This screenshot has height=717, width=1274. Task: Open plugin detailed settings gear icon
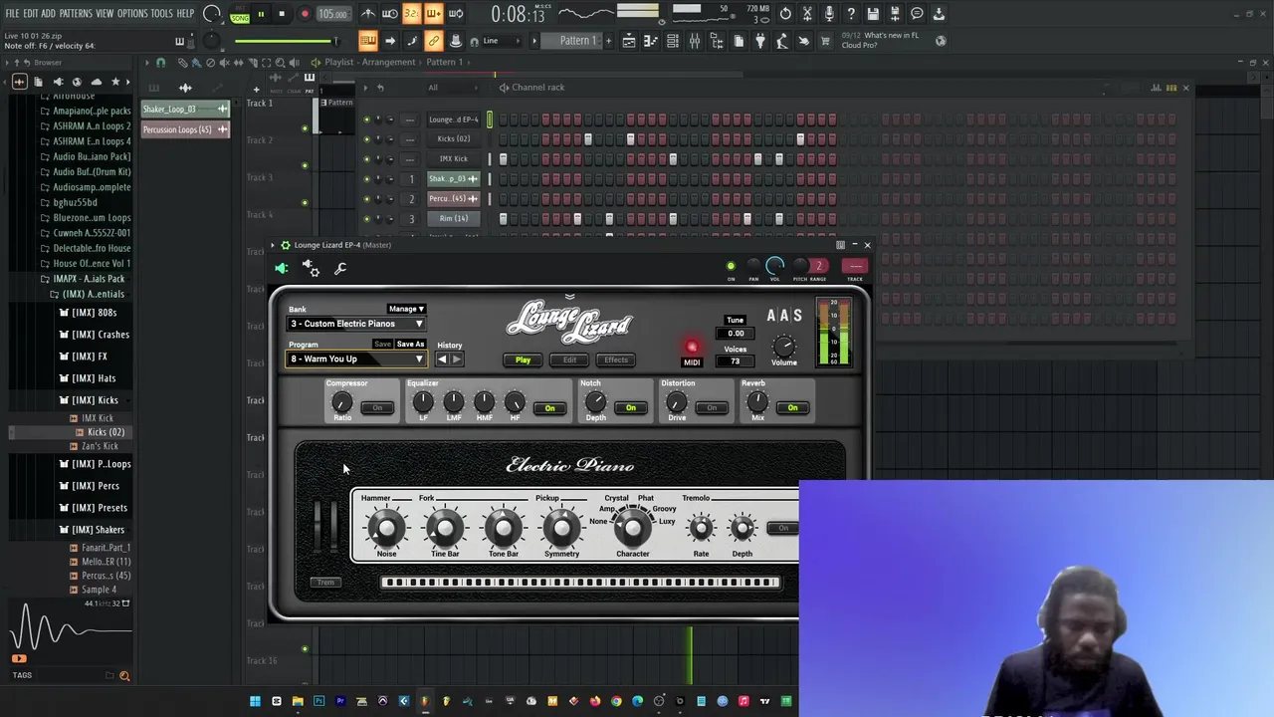pyautogui.click(x=311, y=268)
